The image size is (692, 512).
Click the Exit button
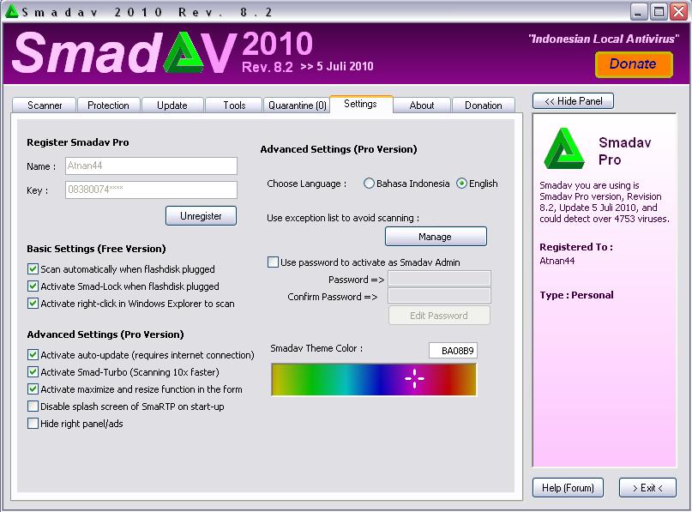(x=647, y=488)
